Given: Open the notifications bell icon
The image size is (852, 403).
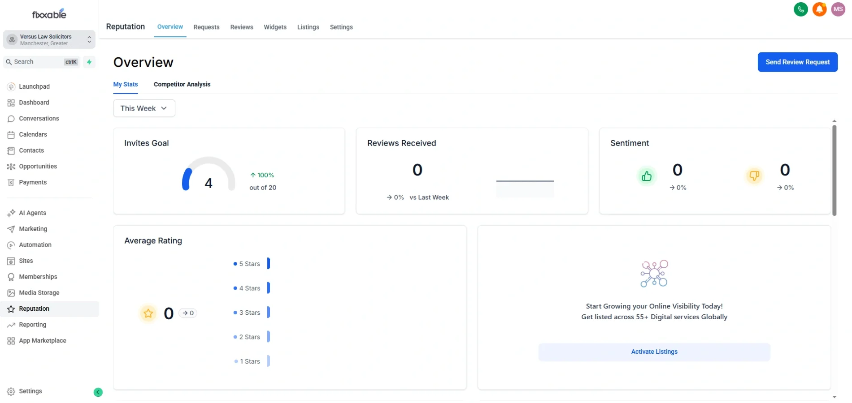Looking at the screenshot, I should point(819,9).
